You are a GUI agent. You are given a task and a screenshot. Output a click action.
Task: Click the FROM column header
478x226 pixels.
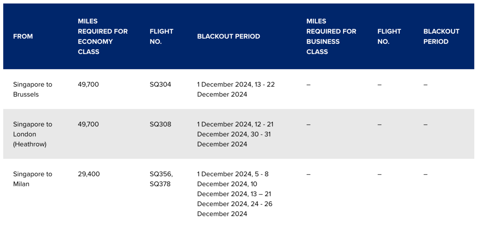[x=23, y=36]
